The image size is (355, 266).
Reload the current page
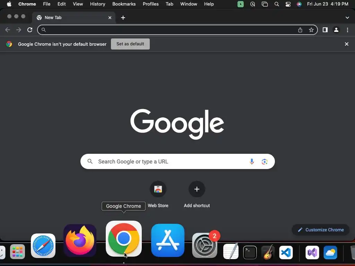click(30, 30)
